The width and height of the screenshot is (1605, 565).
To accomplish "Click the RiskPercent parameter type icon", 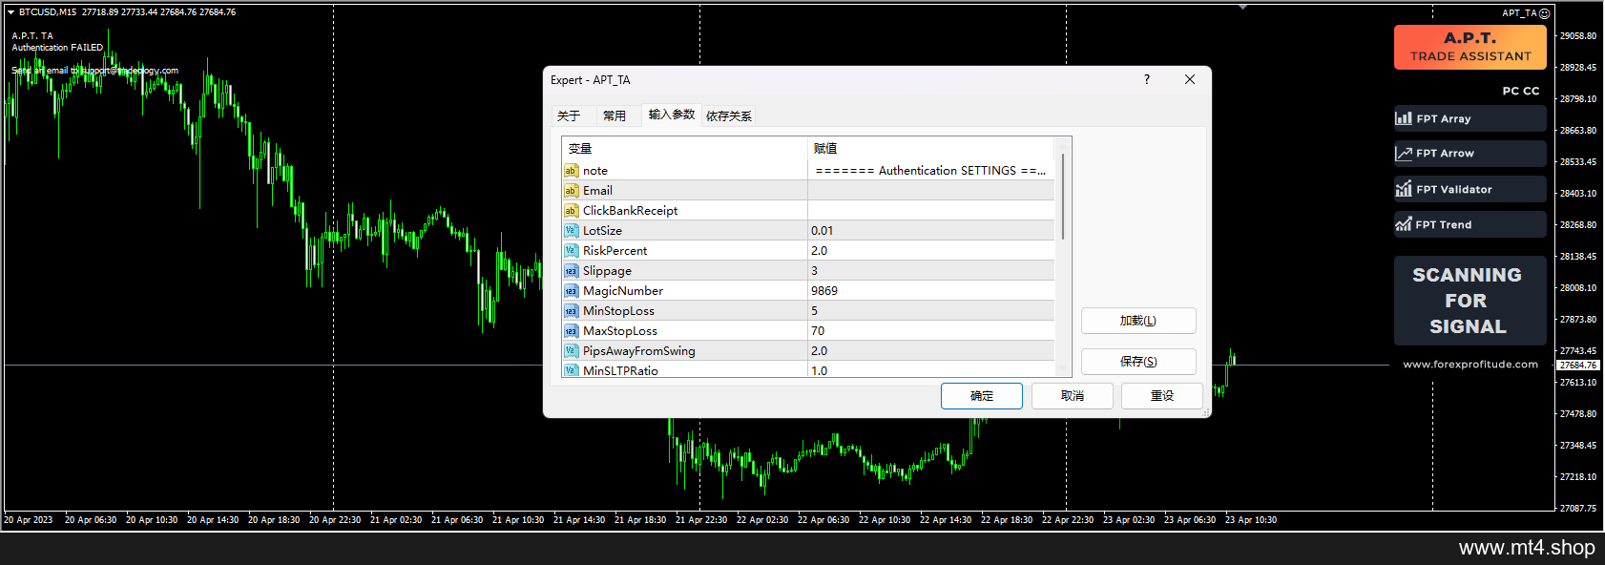I will [571, 251].
